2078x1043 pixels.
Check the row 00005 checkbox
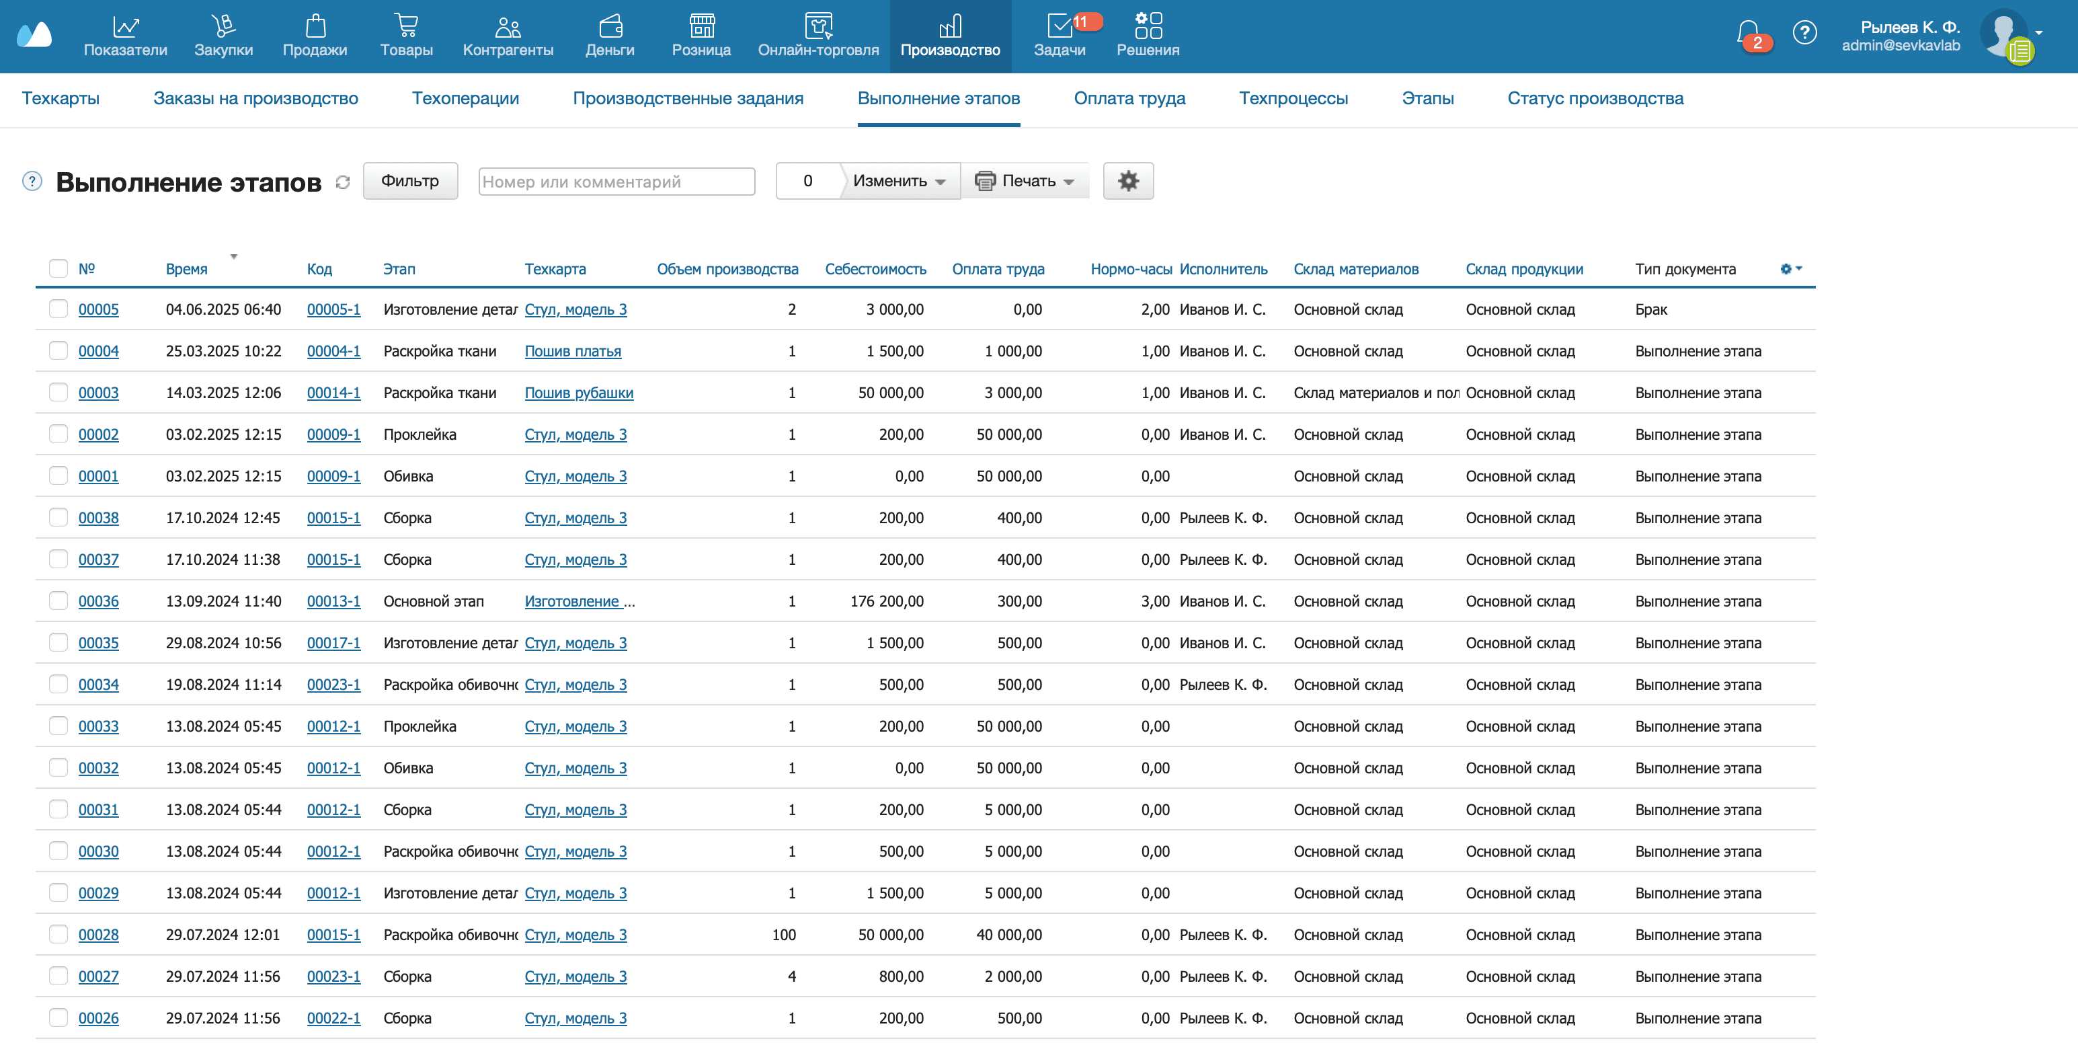click(x=58, y=309)
